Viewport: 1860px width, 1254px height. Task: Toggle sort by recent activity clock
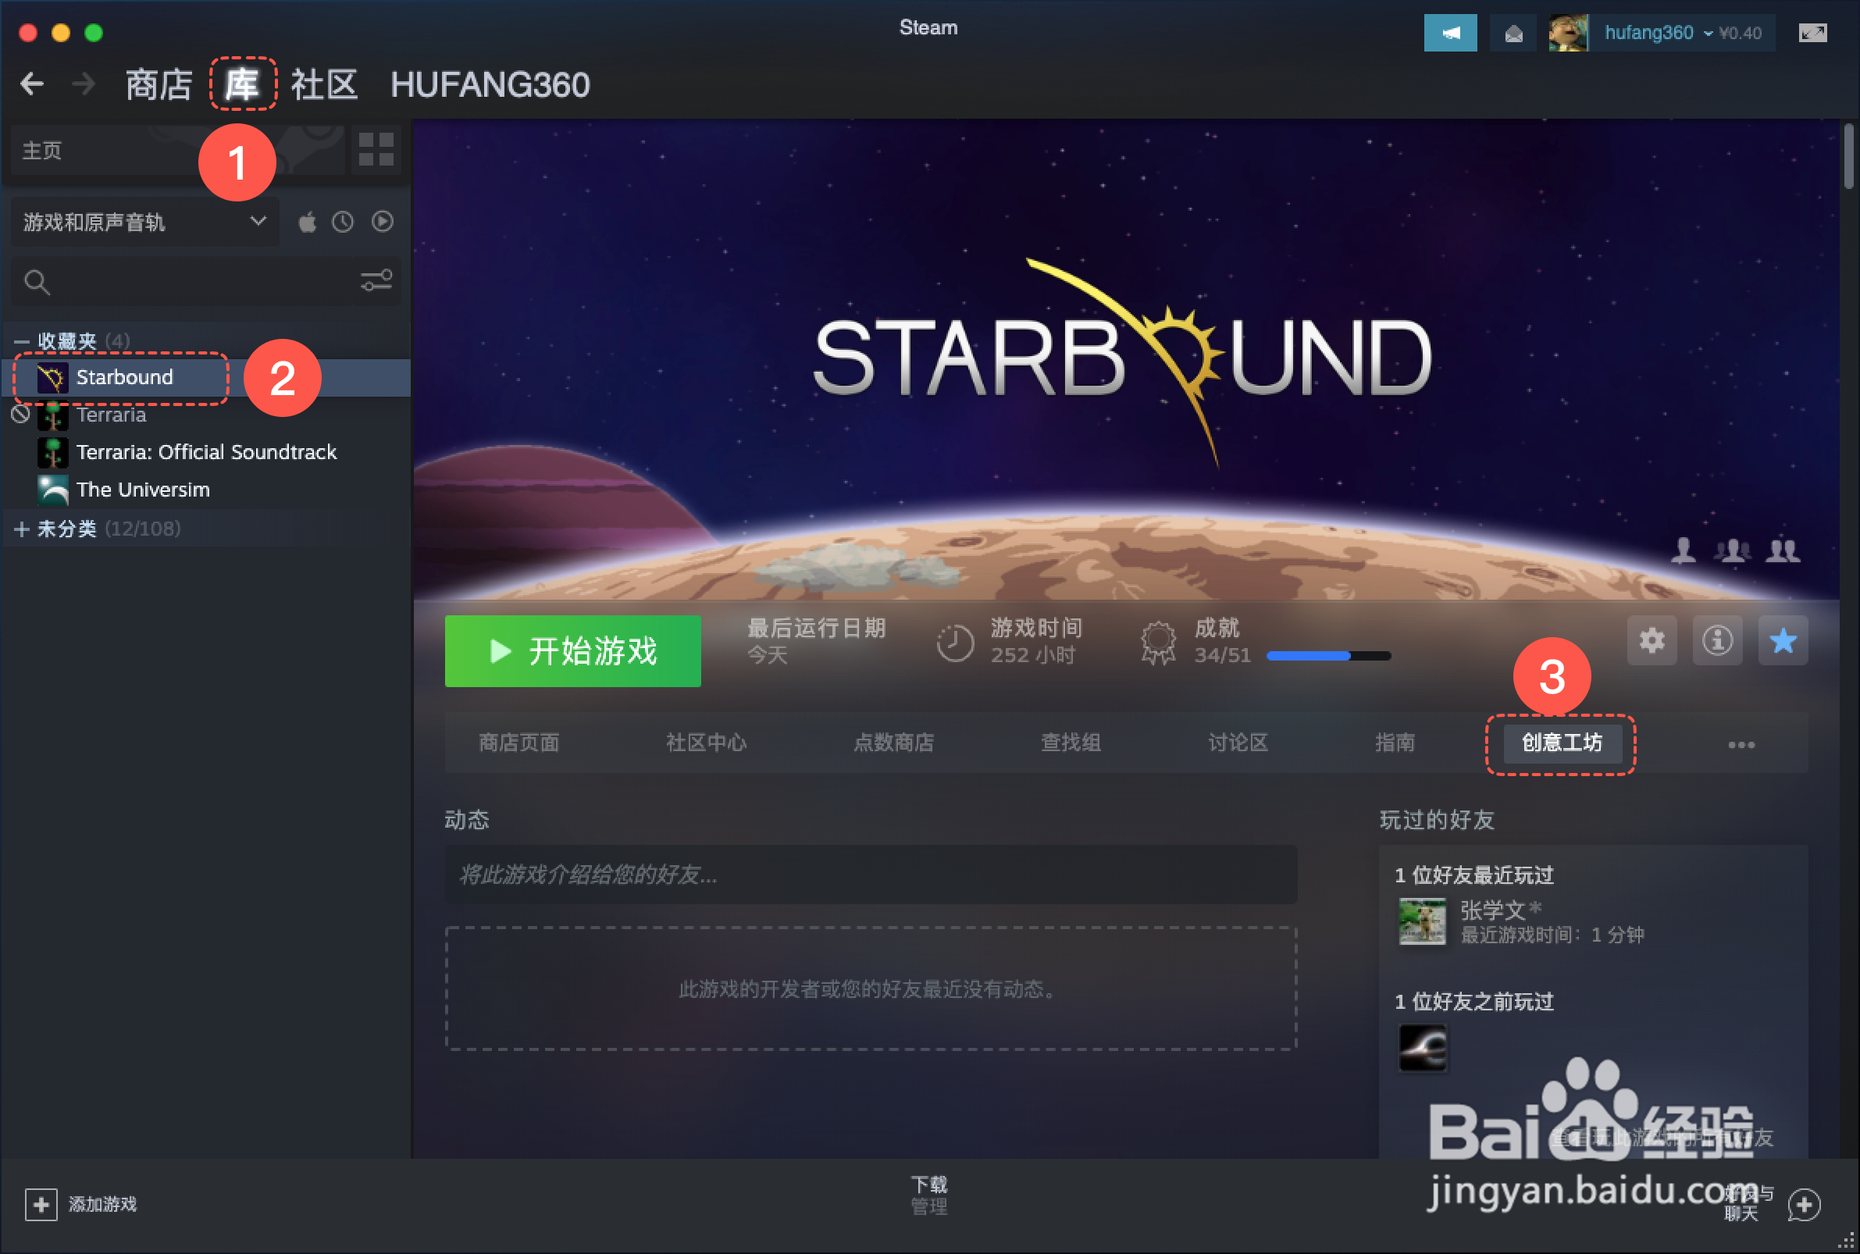(343, 222)
